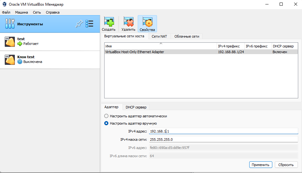Sort by the Имя column header
Screen dimensions: 302x173
(x=160, y=46)
